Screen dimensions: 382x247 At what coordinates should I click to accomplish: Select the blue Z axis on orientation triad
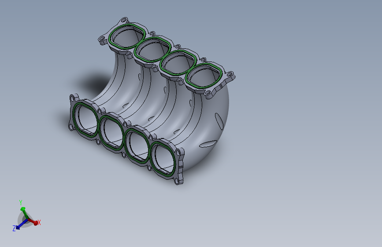coord(22,224)
